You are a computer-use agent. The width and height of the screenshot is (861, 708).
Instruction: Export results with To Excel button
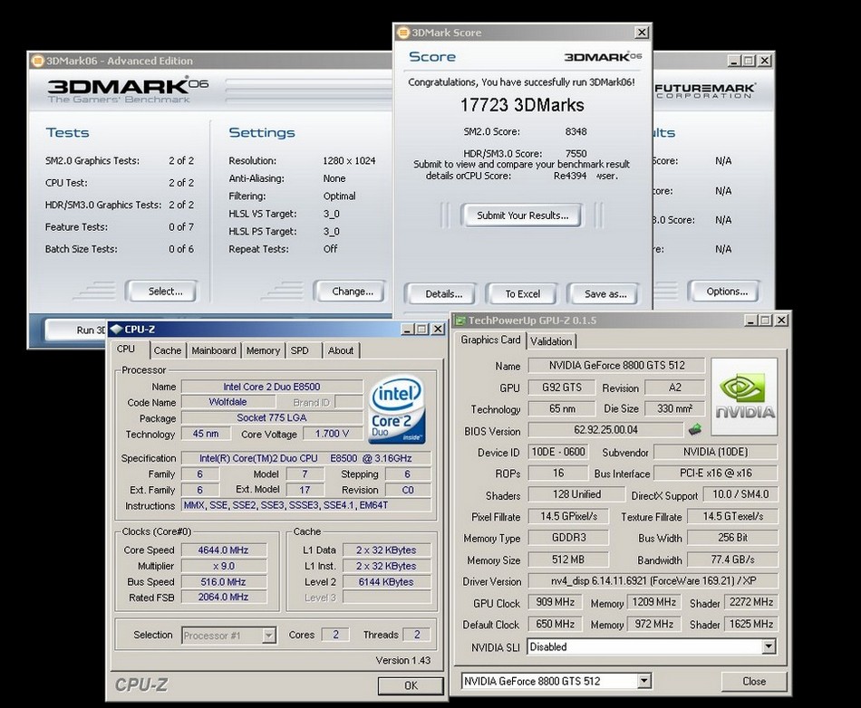[522, 294]
